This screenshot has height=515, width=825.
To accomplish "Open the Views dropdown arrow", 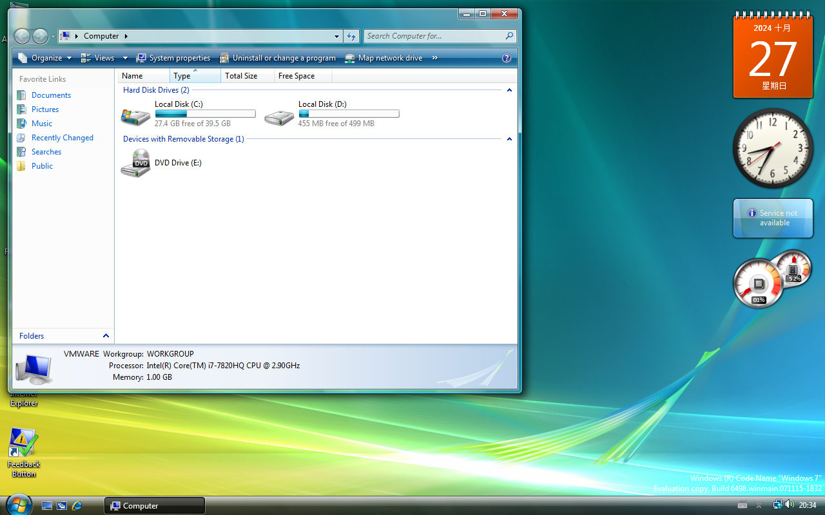I will tap(125, 58).
